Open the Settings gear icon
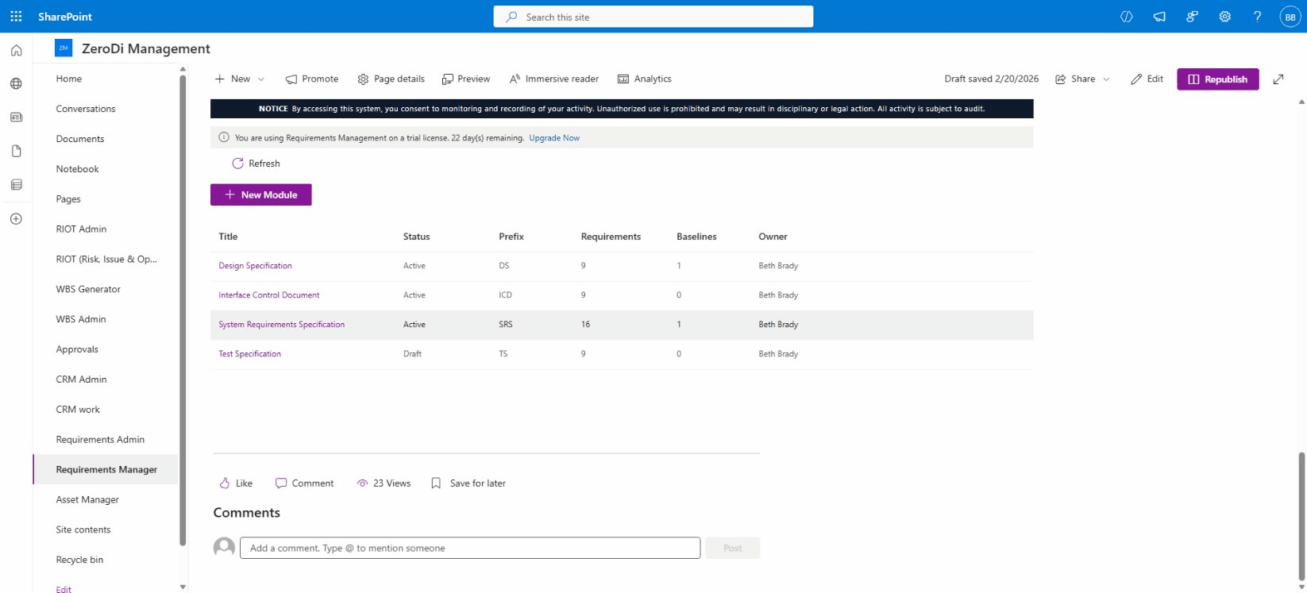This screenshot has height=593, width=1307. pyautogui.click(x=1224, y=17)
